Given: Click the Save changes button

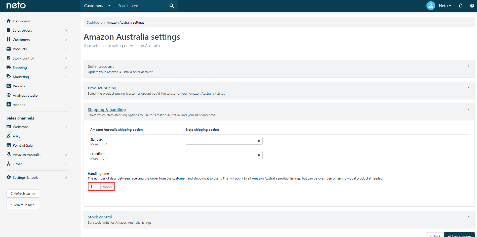Looking at the screenshot, I should click(459, 235).
